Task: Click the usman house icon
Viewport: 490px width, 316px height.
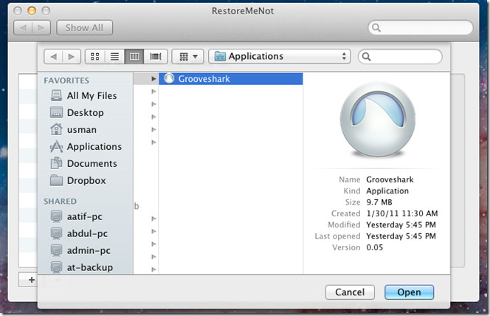Action: pos(56,129)
